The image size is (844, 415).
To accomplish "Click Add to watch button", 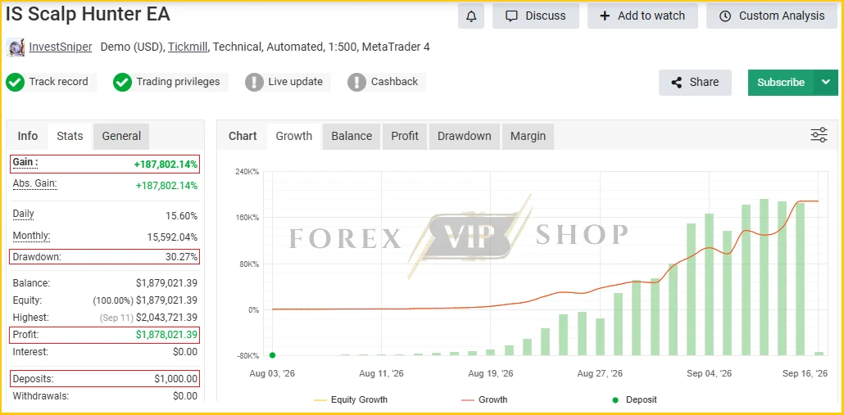I will 642,16.
